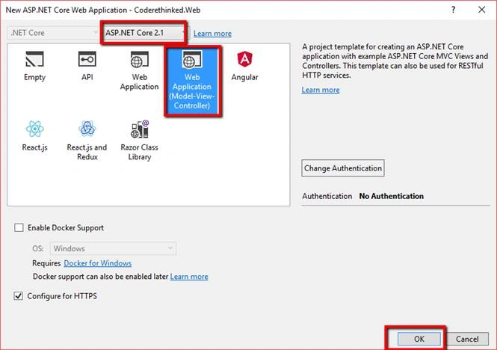The image size is (497, 350).
Task: Open the Docker for Windows link
Action: tap(98, 263)
